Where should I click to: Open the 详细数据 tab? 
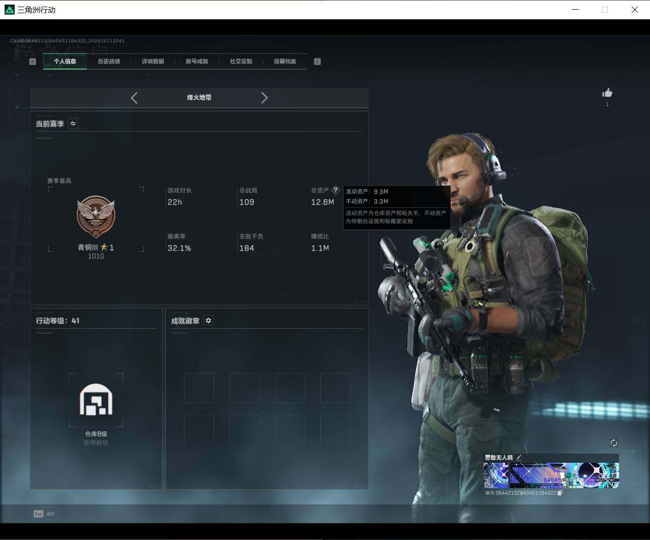coord(153,61)
